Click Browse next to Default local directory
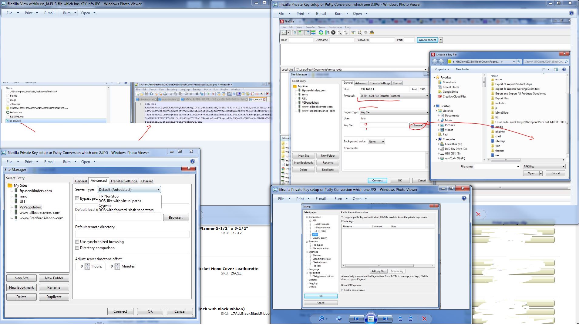 (x=176, y=218)
